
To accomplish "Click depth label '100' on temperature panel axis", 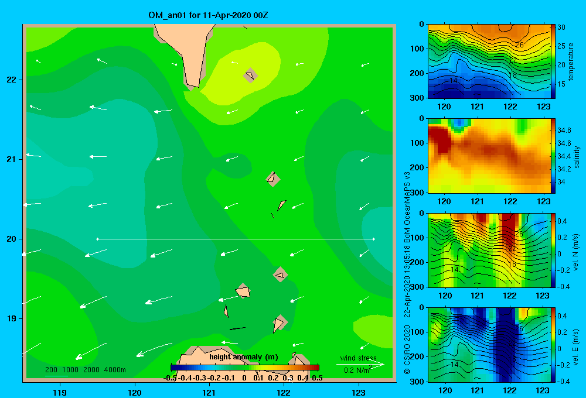I will [x=418, y=49].
